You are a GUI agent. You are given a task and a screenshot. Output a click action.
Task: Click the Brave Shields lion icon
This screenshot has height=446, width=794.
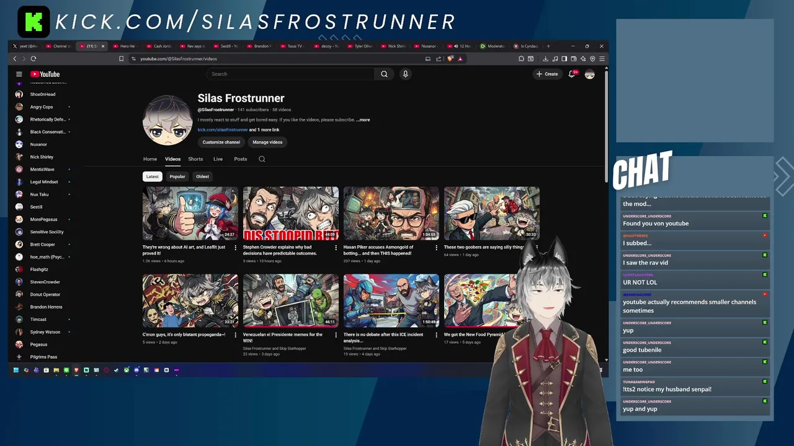(x=450, y=59)
